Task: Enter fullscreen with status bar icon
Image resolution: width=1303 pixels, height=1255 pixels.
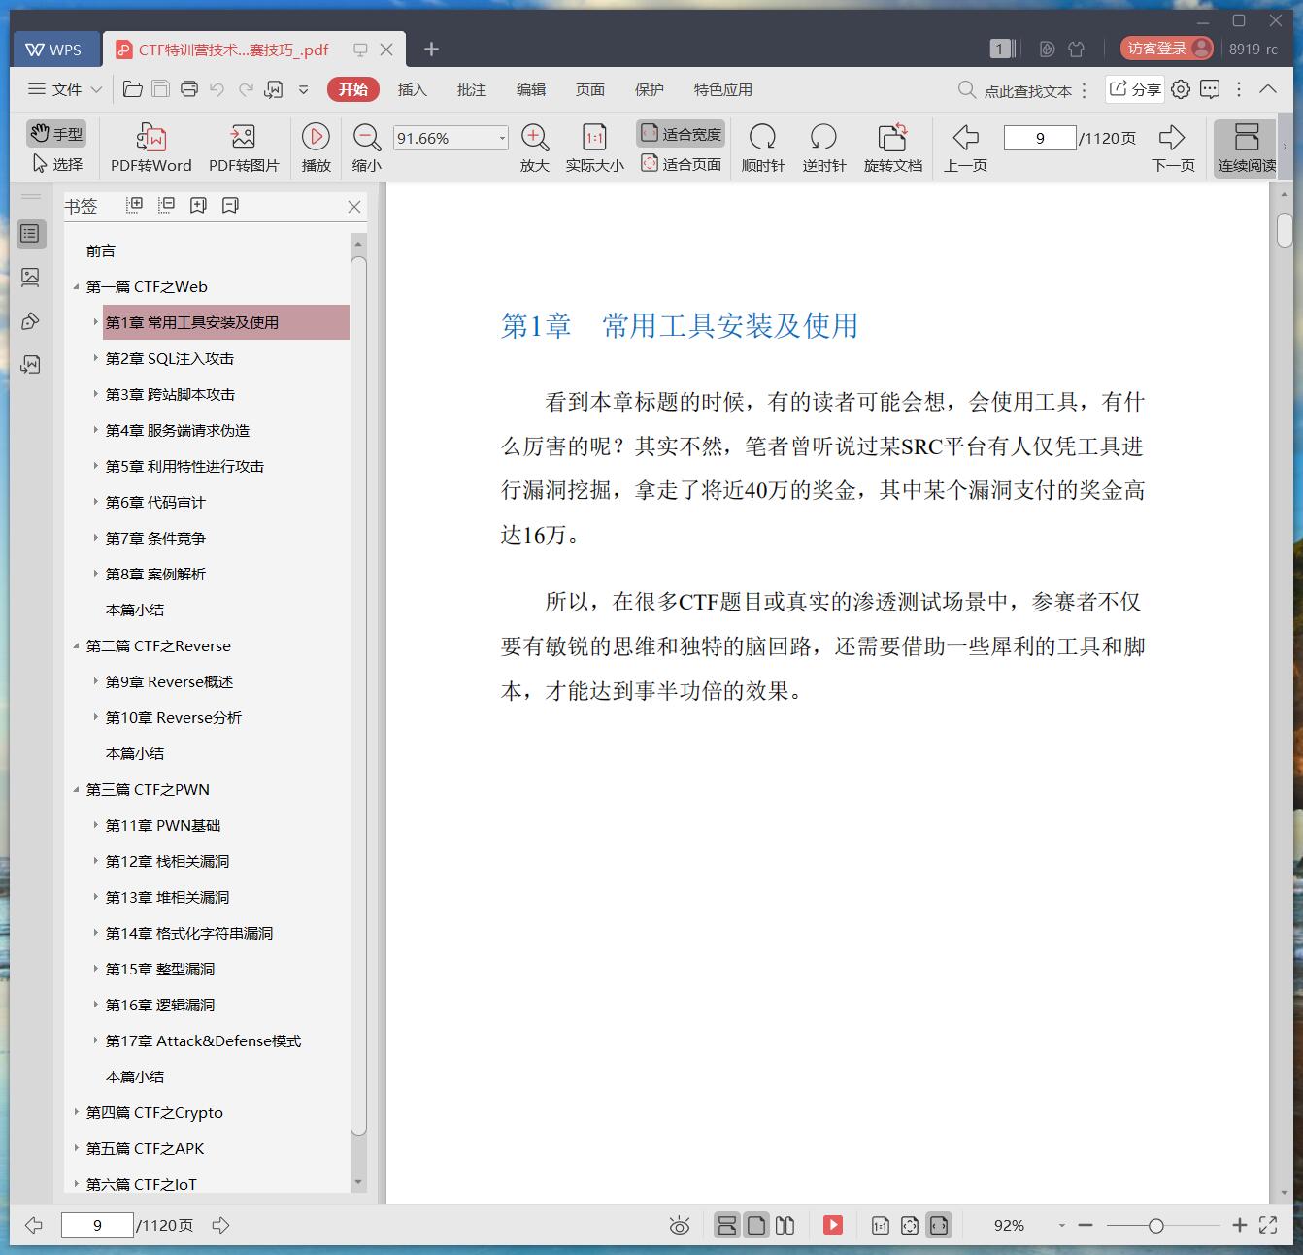Action: [1268, 1225]
